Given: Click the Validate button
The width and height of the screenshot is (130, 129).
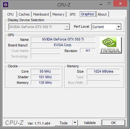Looking at the screenshot, I should (x=90, y=123).
